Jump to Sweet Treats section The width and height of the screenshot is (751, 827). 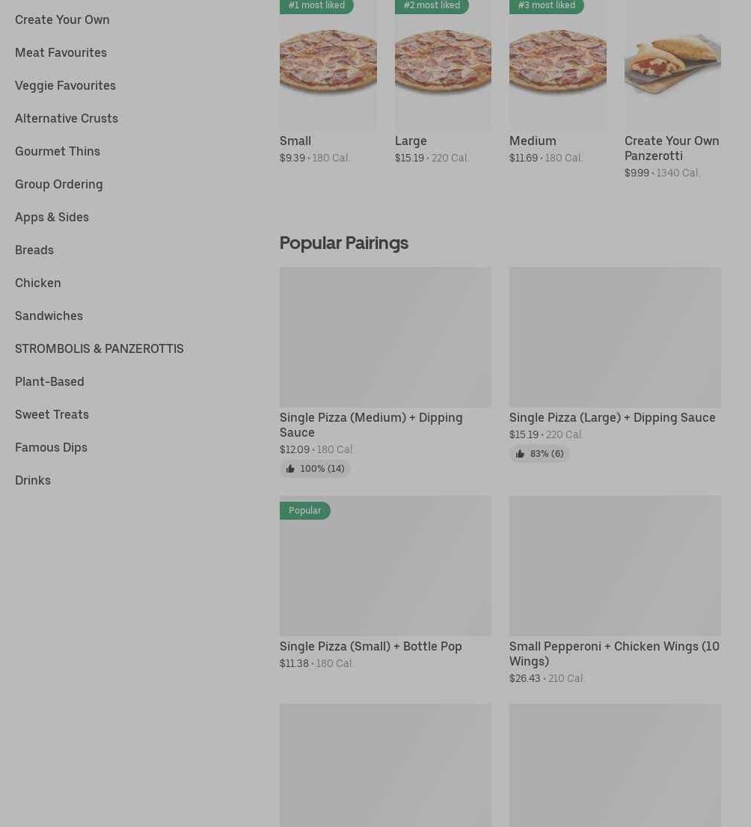click(x=52, y=414)
